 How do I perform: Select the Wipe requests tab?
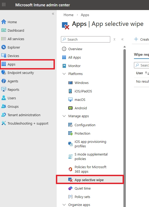[x=141, y=55]
